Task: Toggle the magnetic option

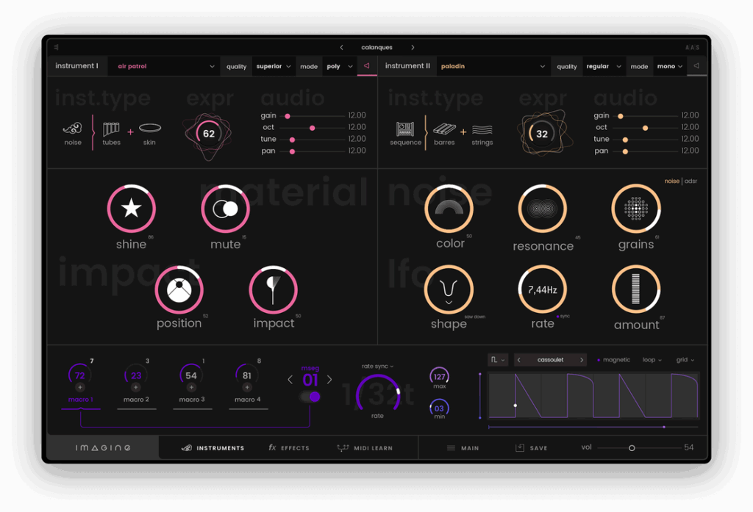Action: (x=613, y=360)
